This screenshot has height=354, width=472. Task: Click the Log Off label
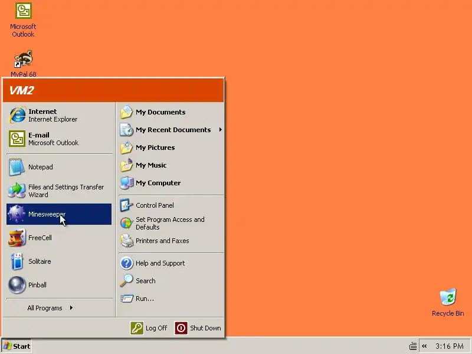[156, 328]
